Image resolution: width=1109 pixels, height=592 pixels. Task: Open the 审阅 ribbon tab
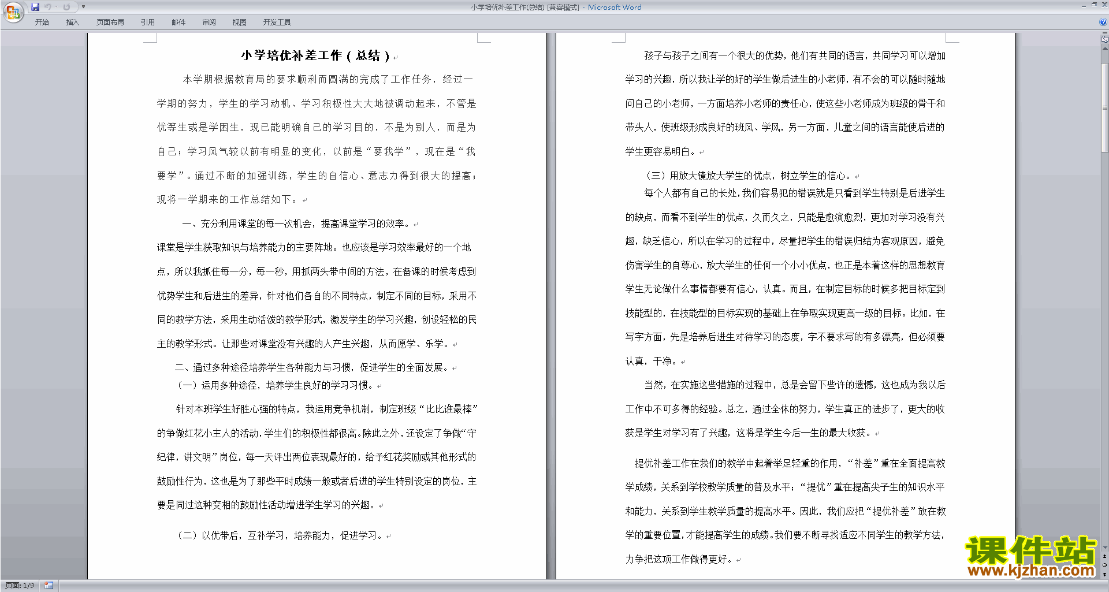[x=209, y=22]
